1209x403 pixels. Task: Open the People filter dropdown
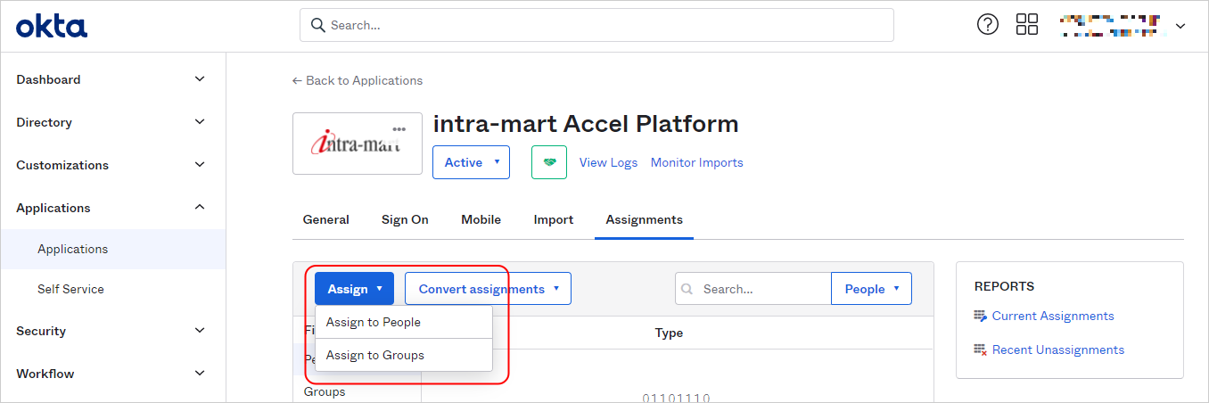(x=871, y=289)
